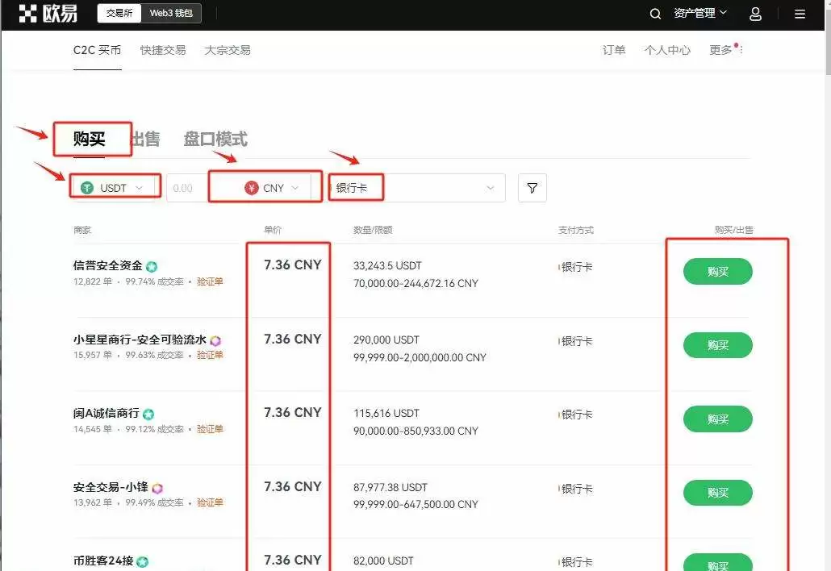
Task: Click the OKX logo in header
Action: (48, 14)
